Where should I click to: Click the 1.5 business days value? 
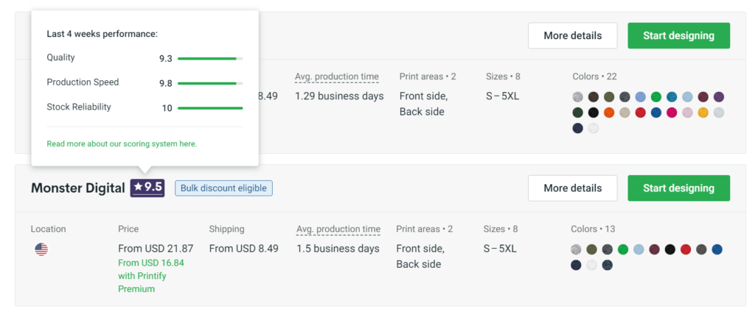[338, 249]
